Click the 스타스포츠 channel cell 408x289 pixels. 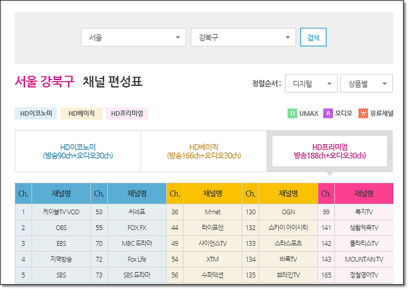pyautogui.click(x=288, y=244)
